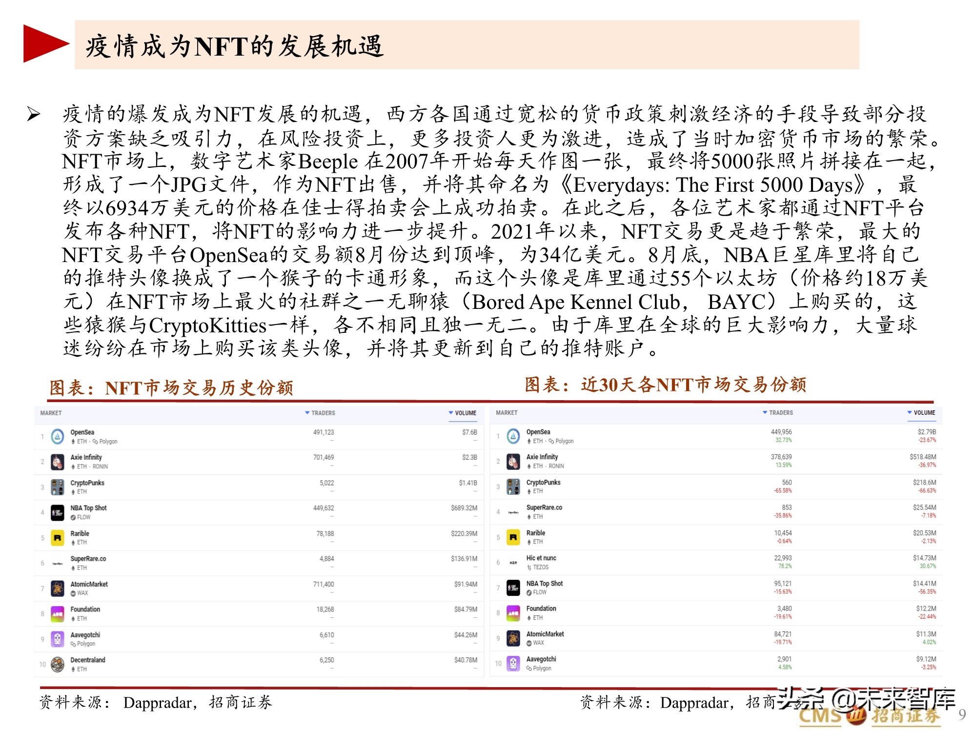Click the SuperRare.co logo in the left table

point(58,563)
